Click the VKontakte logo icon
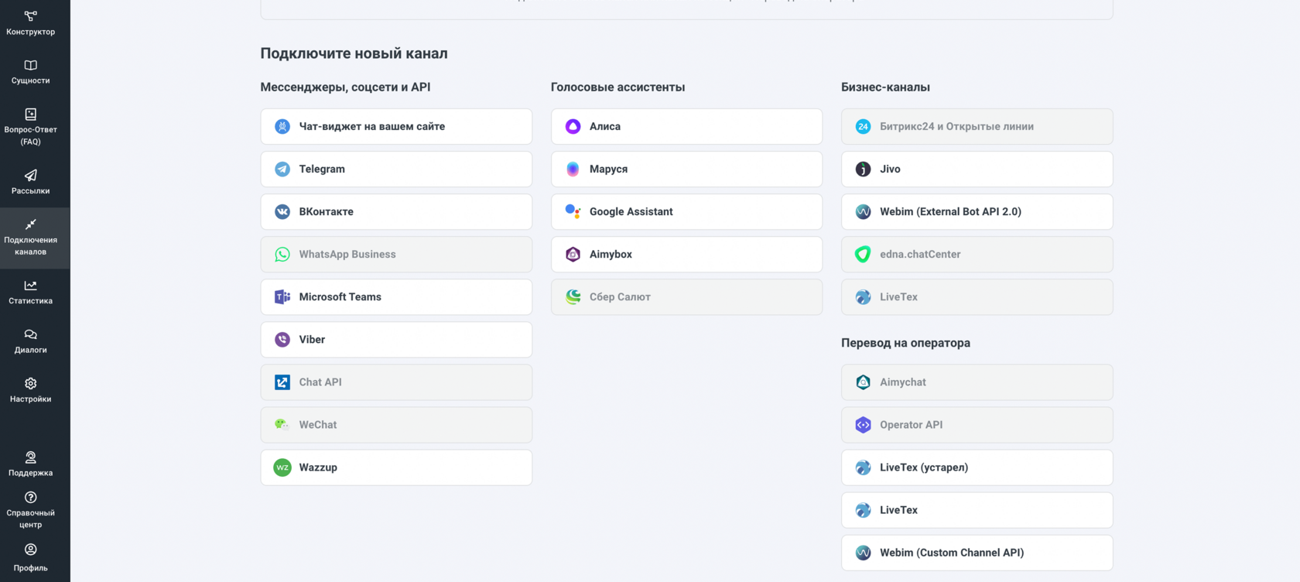 282,211
